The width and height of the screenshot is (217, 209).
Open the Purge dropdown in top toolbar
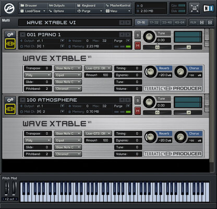[x=90, y=11]
